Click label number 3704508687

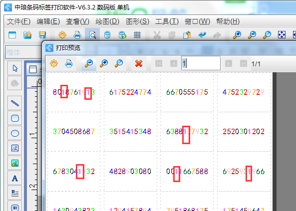[x=73, y=131]
